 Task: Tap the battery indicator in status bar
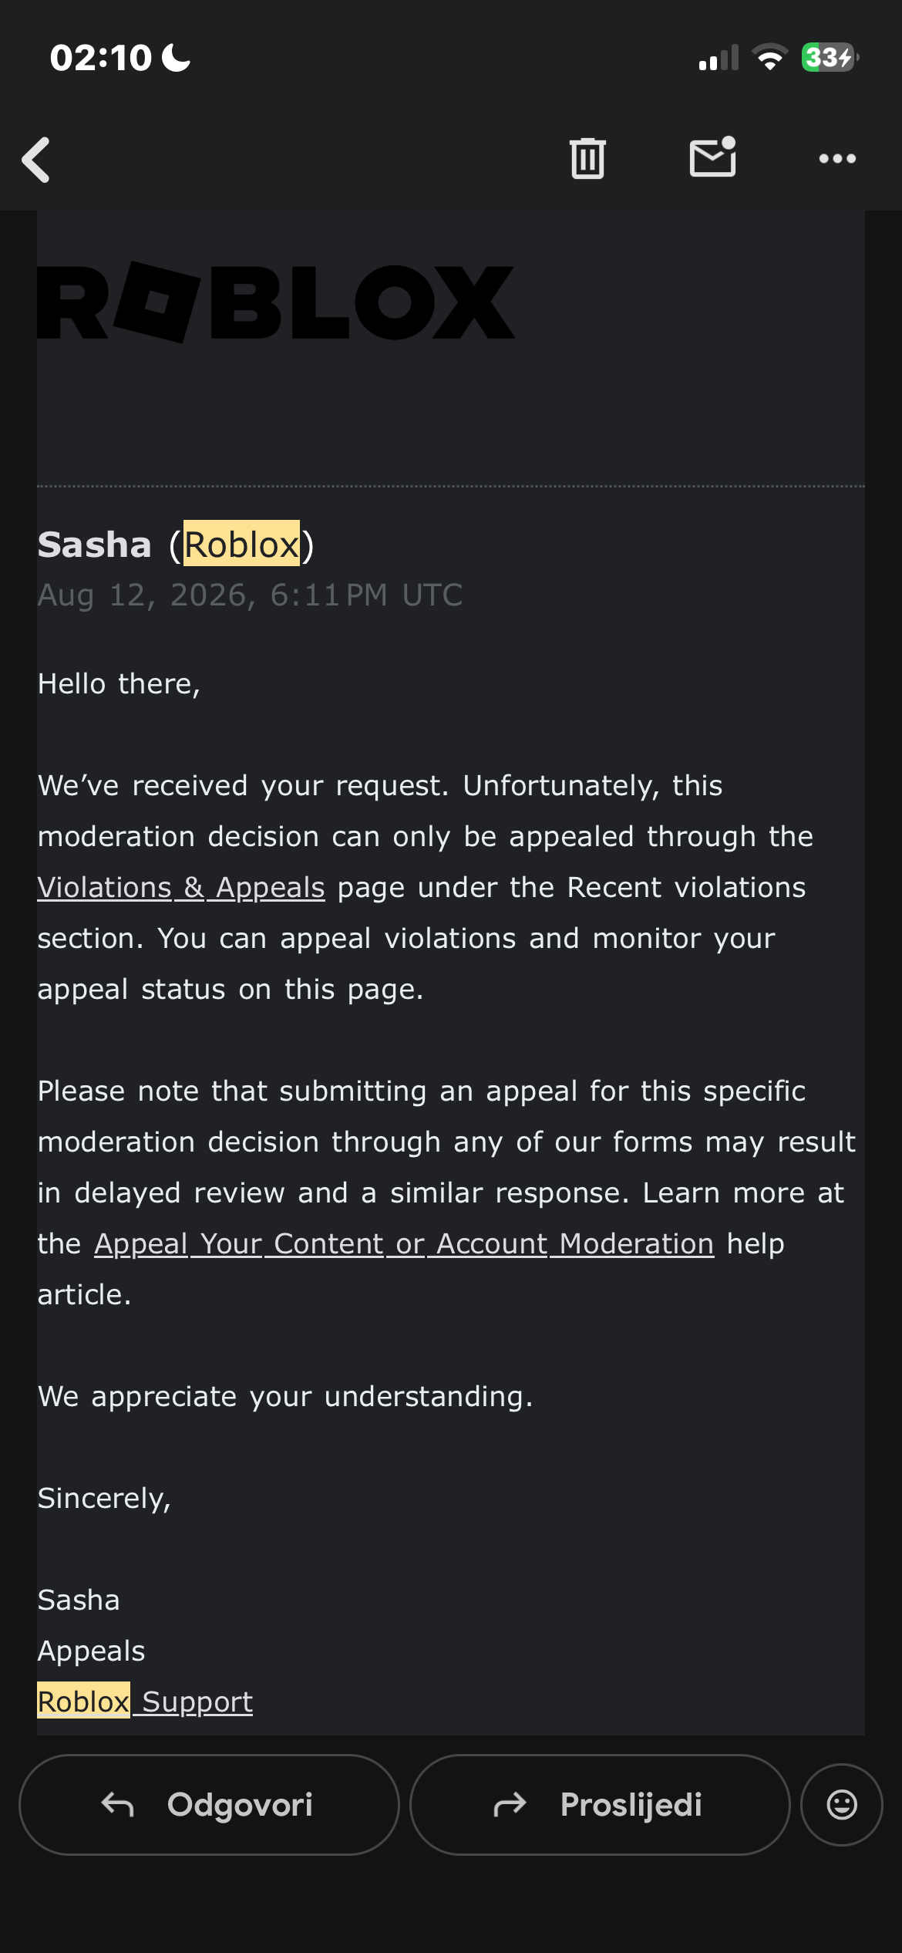(x=830, y=57)
